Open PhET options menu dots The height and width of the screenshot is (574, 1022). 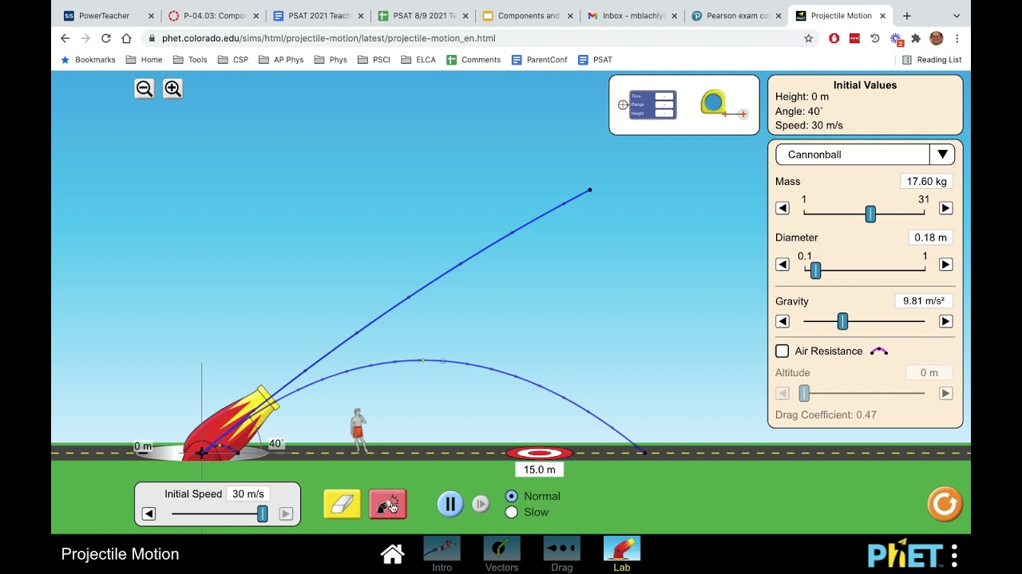click(954, 555)
